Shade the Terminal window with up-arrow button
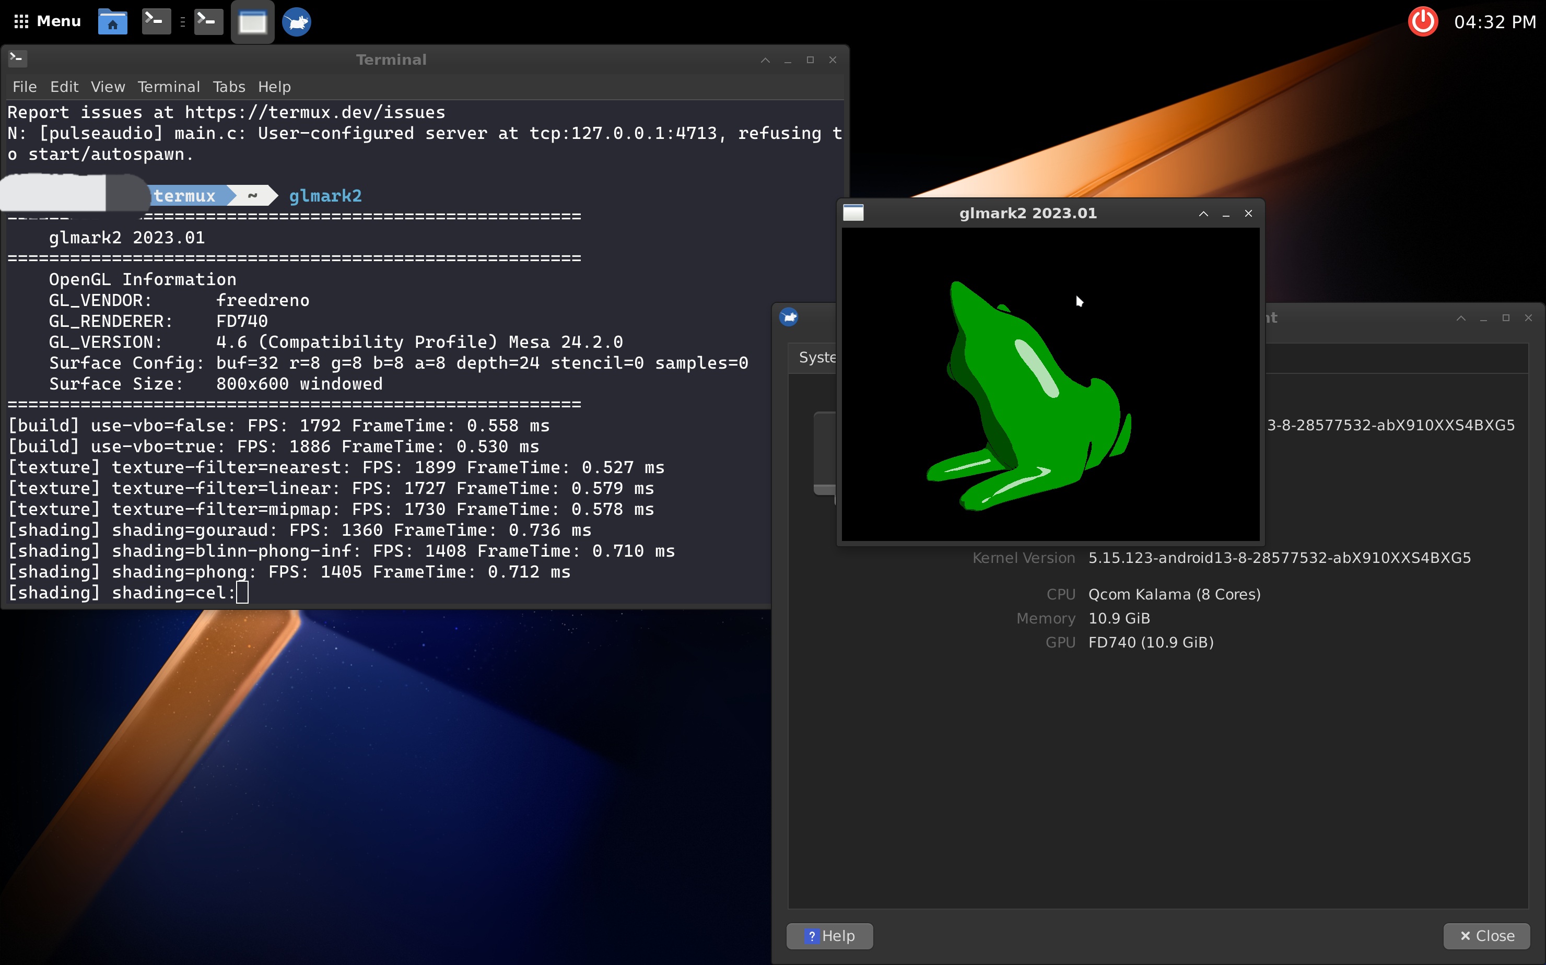The image size is (1546, 965). 765,60
